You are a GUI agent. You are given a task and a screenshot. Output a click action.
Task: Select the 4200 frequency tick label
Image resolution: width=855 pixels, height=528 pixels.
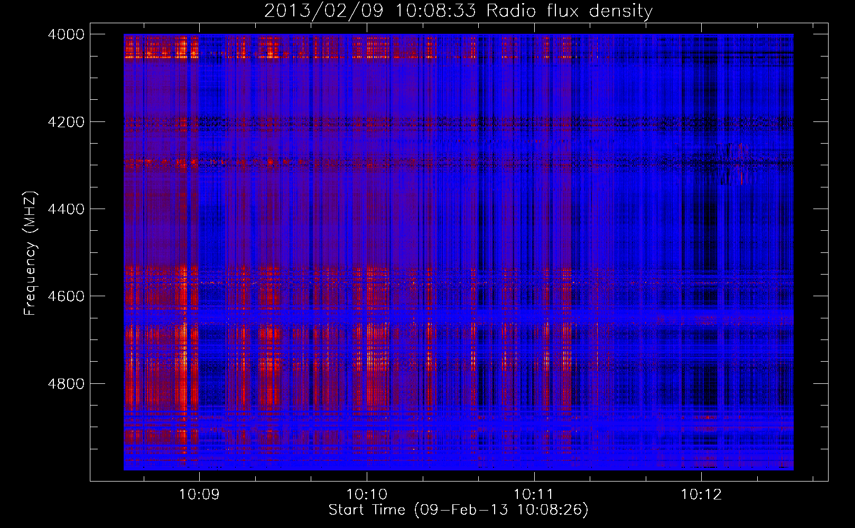click(x=66, y=122)
